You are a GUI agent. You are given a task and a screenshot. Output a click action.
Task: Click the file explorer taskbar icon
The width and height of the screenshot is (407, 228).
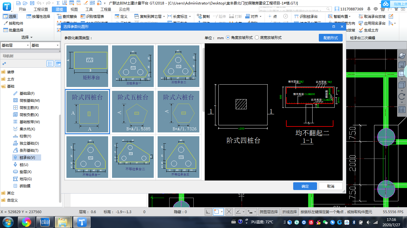(x=63, y=222)
